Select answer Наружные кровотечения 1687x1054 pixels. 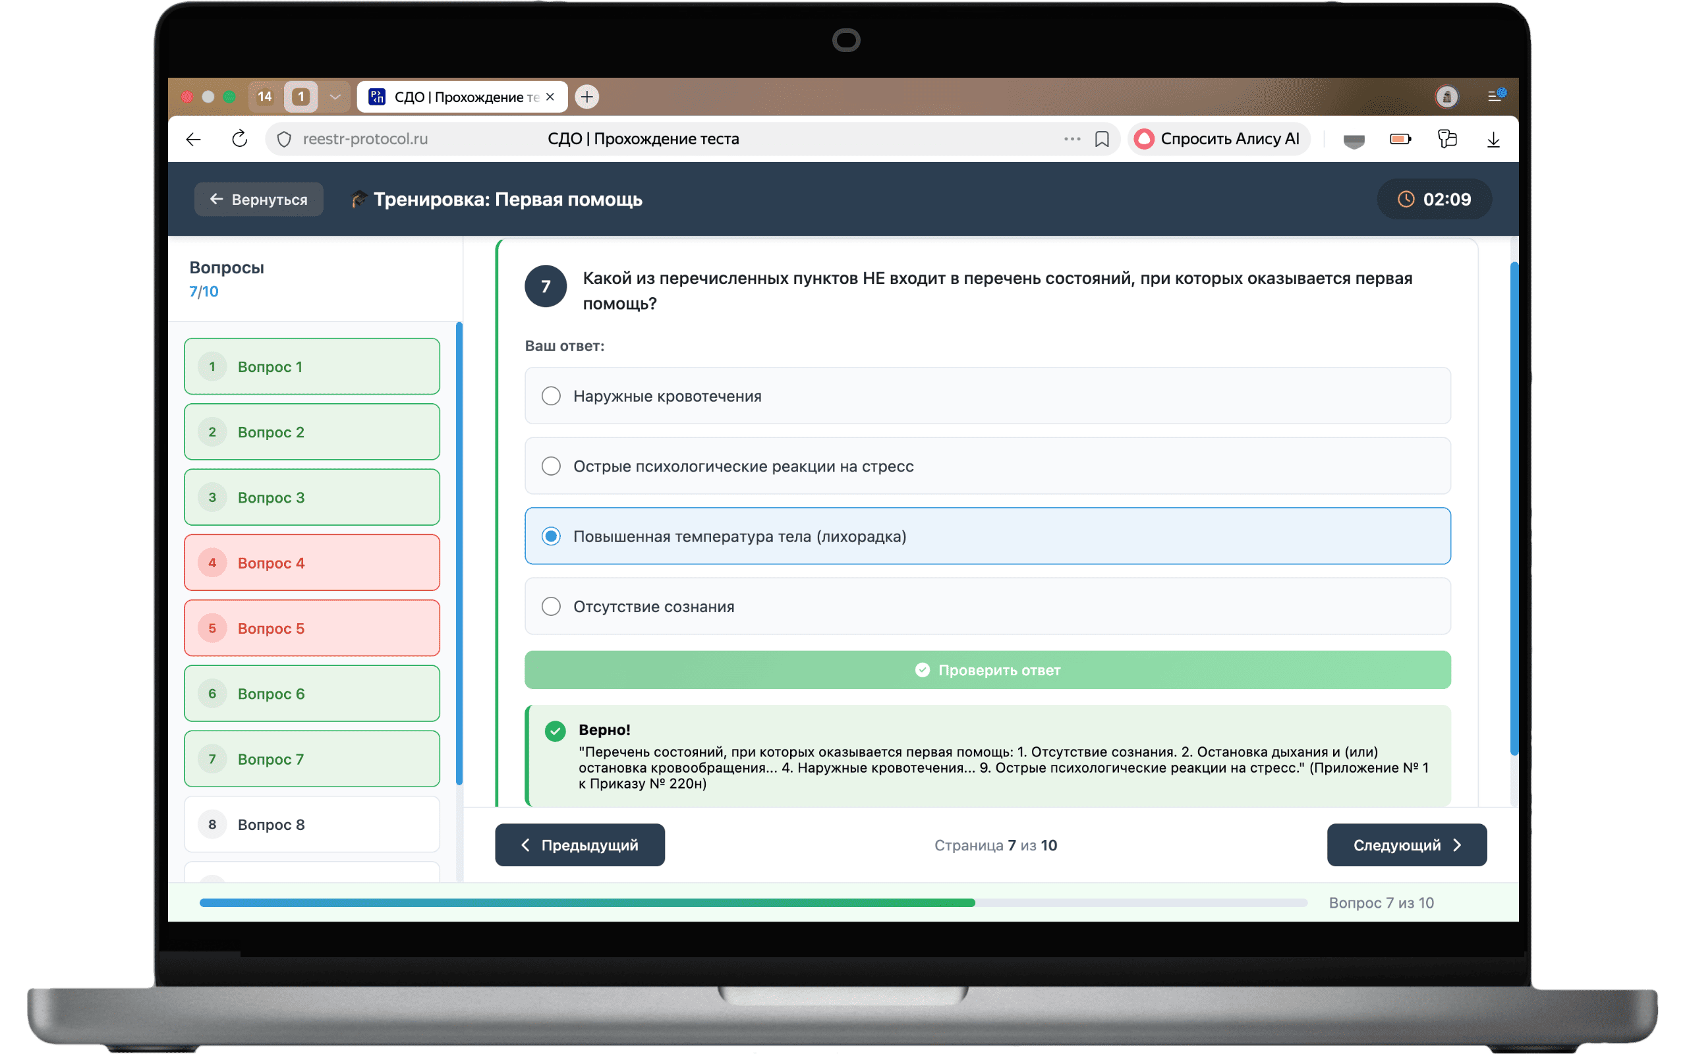pos(987,395)
